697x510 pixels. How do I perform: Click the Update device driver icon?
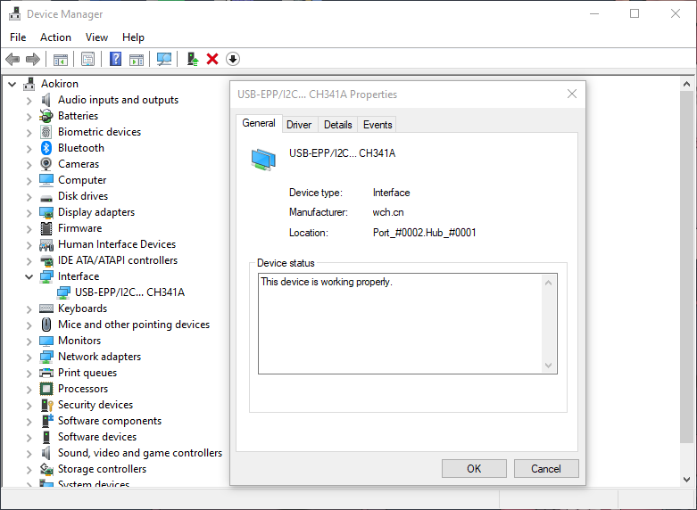[192, 59]
